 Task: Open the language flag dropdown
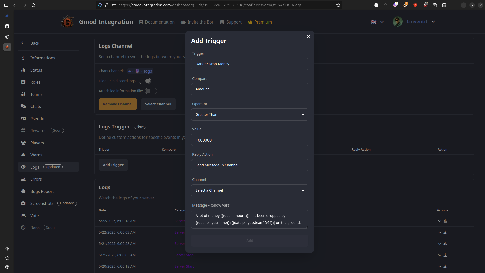coord(377,22)
